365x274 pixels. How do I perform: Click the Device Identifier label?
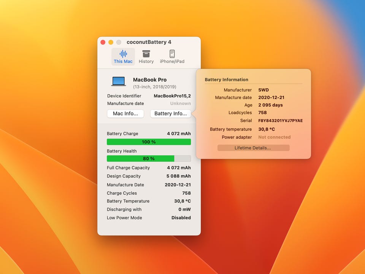coord(124,96)
